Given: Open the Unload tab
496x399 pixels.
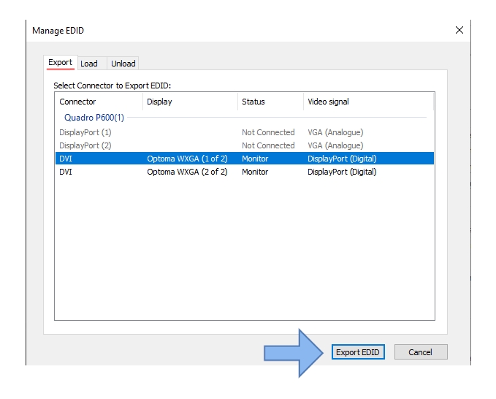Looking at the screenshot, I should pyautogui.click(x=123, y=64).
